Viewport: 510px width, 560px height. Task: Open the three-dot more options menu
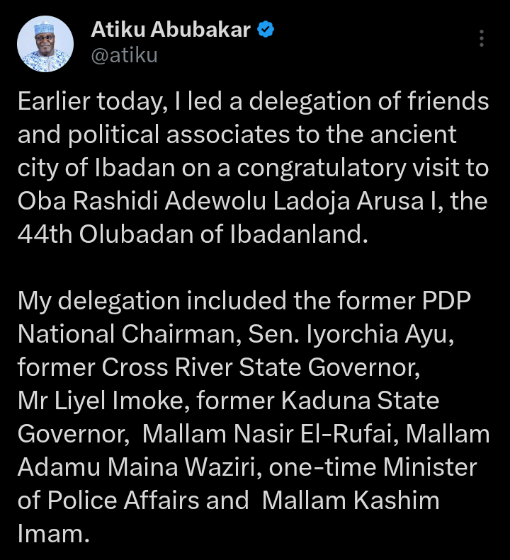click(482, 39)
